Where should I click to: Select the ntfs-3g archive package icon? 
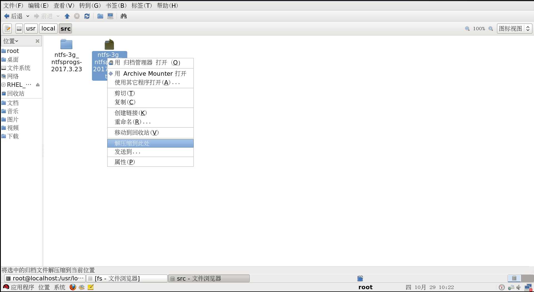[109, 44]
